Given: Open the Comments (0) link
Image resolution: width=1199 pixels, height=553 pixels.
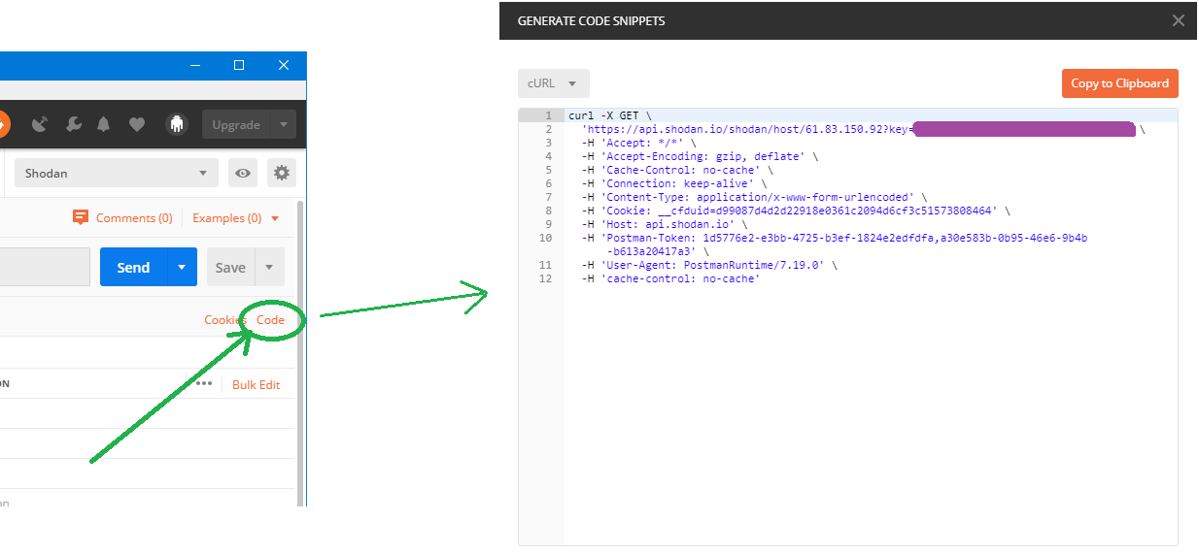Looking at the screenshot, I should pos(134,218).
